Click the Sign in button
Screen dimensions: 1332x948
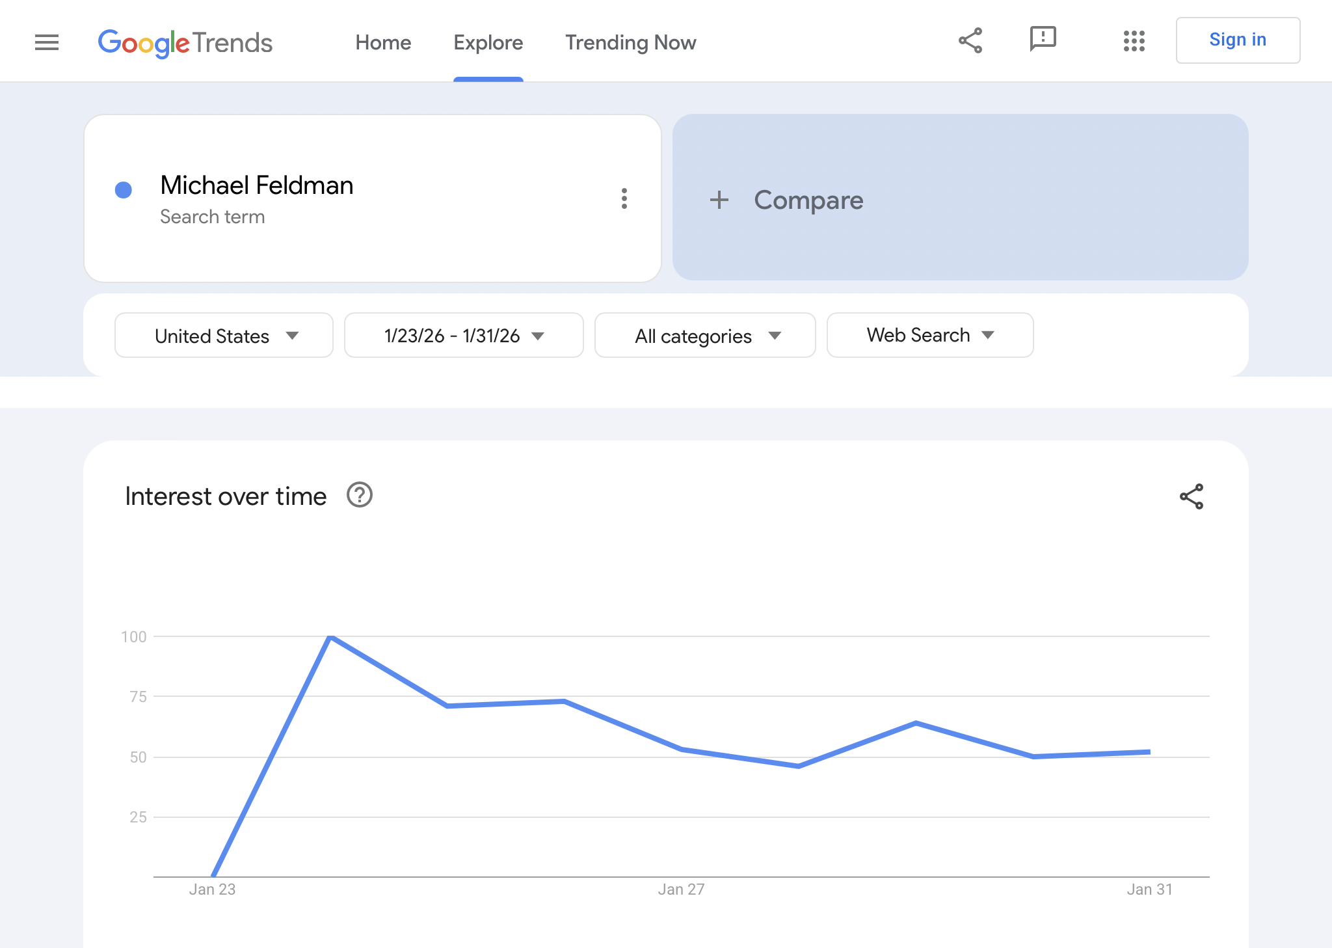click(x=1237, y=40)
